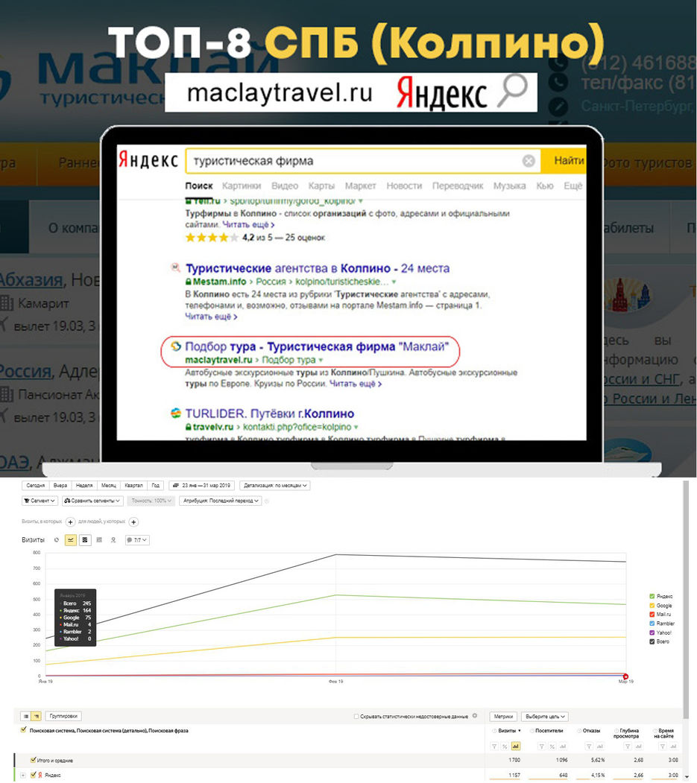This screenshot has height=783, width=697.
Task: Clear the Yandex search query with the X icon
Action: [528, 161]
